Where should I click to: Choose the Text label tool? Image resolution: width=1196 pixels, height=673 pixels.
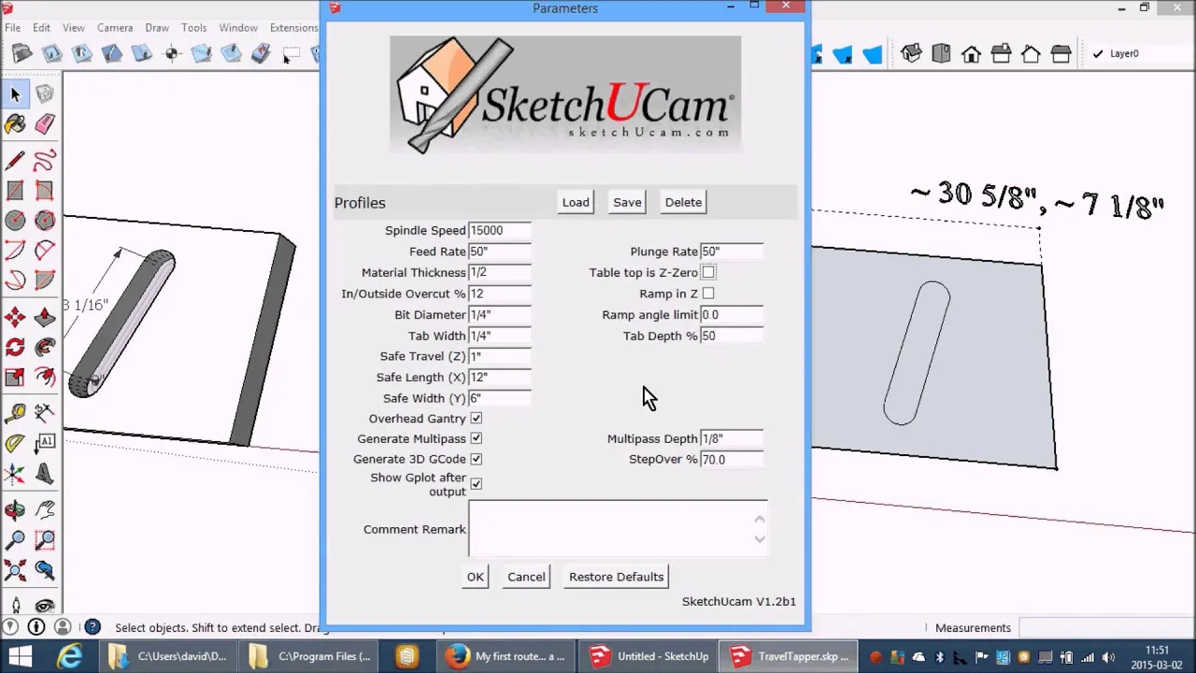click(x=45, y=444)
